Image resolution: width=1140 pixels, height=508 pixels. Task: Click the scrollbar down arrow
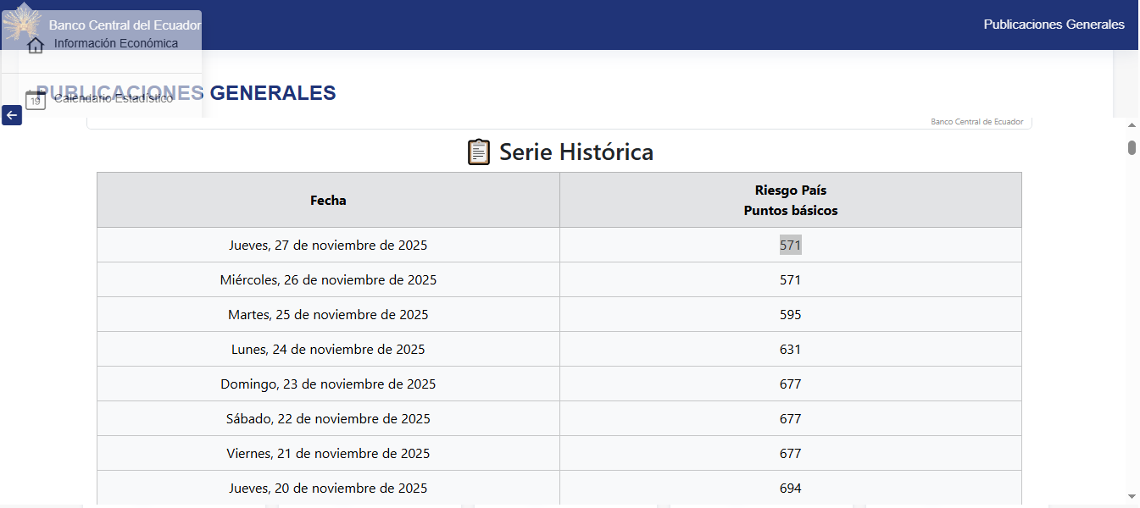pyautogui.click(x=1132, y=496)
